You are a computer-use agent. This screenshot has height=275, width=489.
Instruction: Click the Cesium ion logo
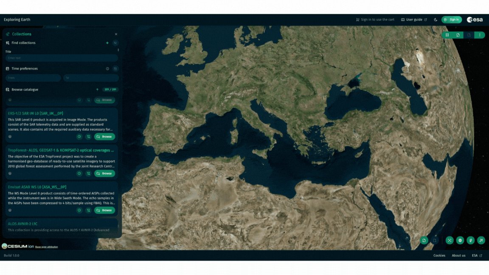coord(17,246)
